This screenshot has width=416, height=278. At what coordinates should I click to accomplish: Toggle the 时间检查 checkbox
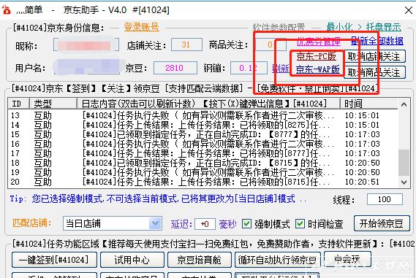[x=300, y=224]
